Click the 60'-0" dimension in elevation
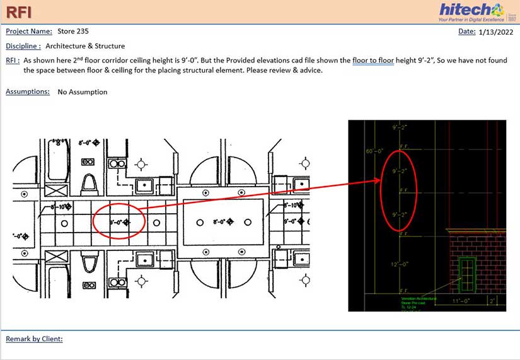Screen dimensions: 520x360 [374, 151]
